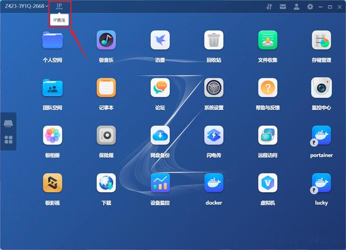The height and width of the screenshot is (250, 346).
Task: Open the 闪电传 transfer app
Action: pyautogui.click(x=214, y=135)
